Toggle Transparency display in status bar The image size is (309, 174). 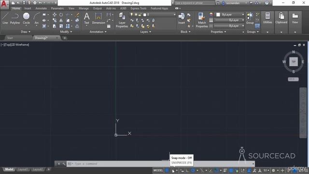[231, 171]
